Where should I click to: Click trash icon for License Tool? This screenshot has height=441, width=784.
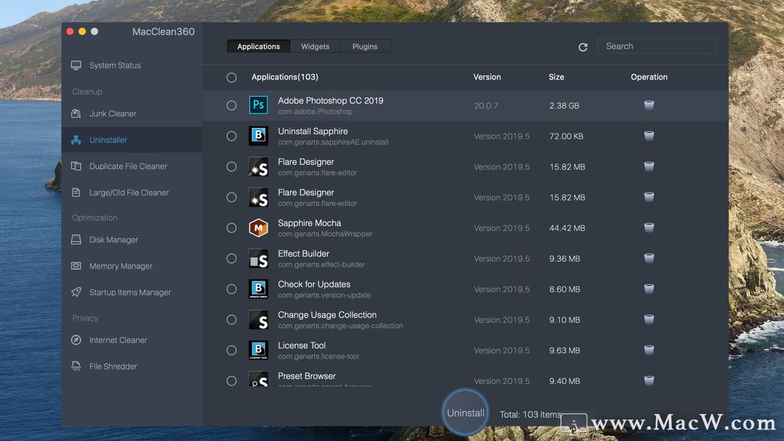click(x=649, y=350)
